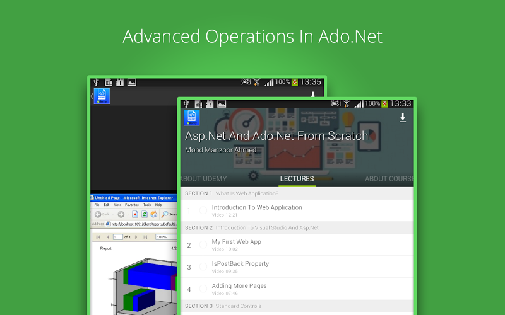Screen dimensions: 505x315
Task: Switch to the ABOUT UDEMY tab
Action: (x=203, y=179)
